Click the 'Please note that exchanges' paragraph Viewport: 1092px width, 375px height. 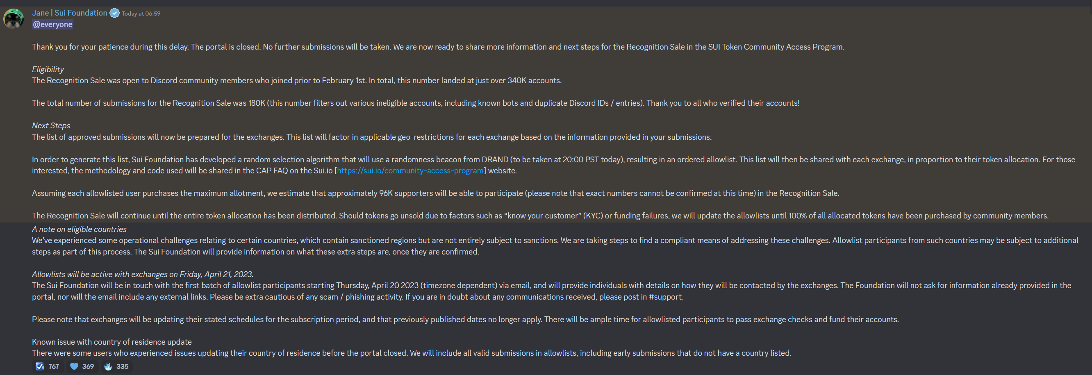pos(466,320)
